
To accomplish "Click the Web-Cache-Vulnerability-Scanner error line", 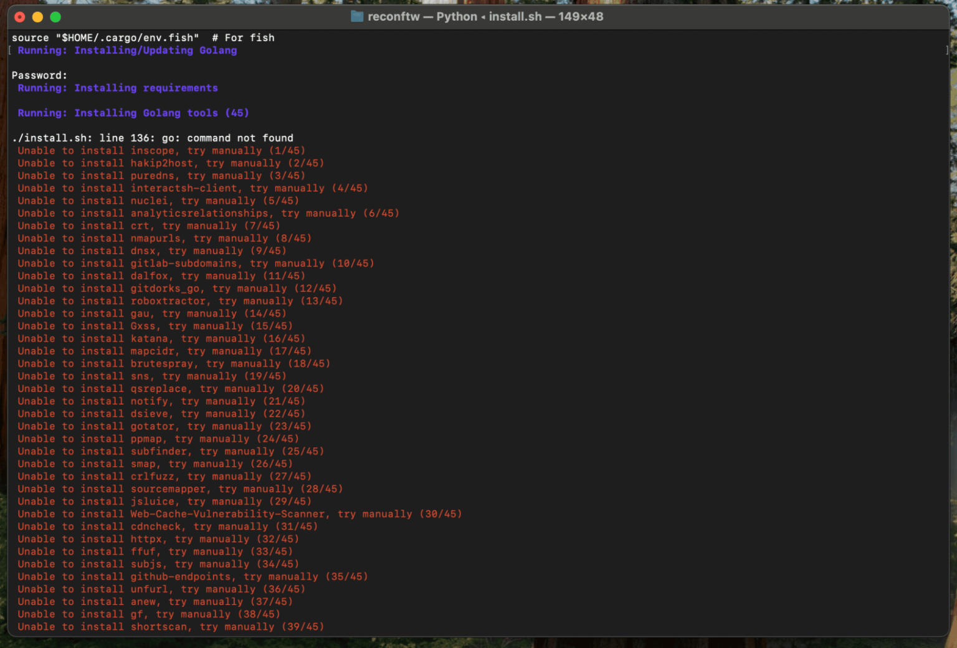I will point(240,514).
